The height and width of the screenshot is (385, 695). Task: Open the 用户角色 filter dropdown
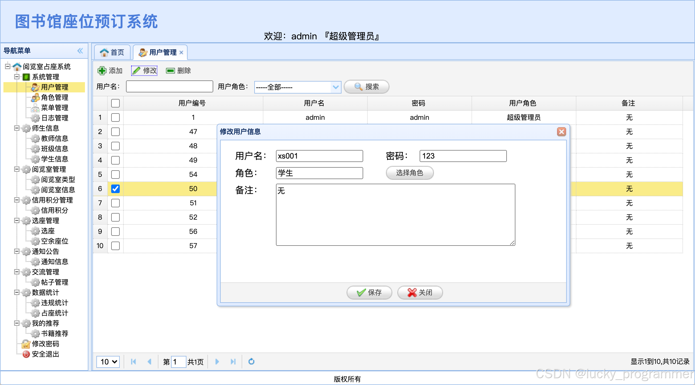click(x=336, y=87)
